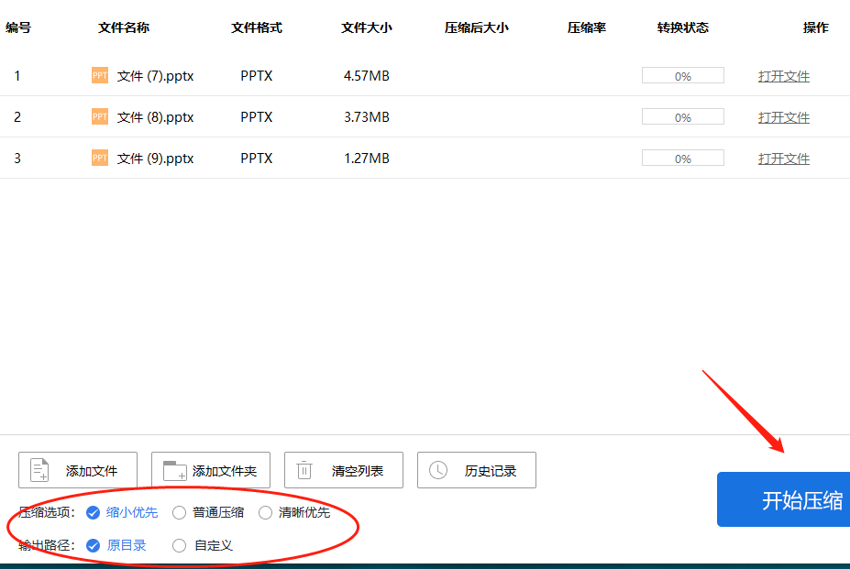The height and width of the screenshot is (569, 850).
Task: Select file name 文件 (9).pptx
Action: 156,159
